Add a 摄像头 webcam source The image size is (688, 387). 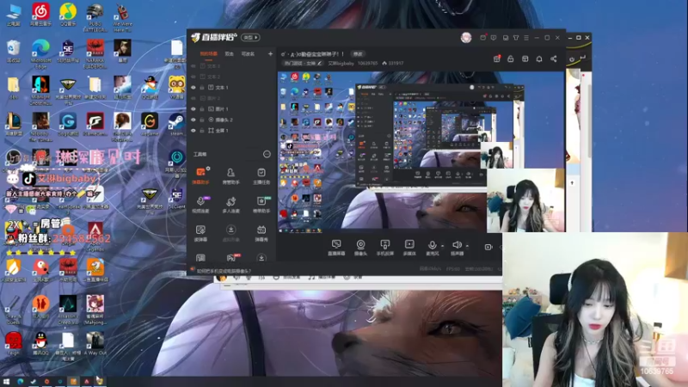coord(360,248)
